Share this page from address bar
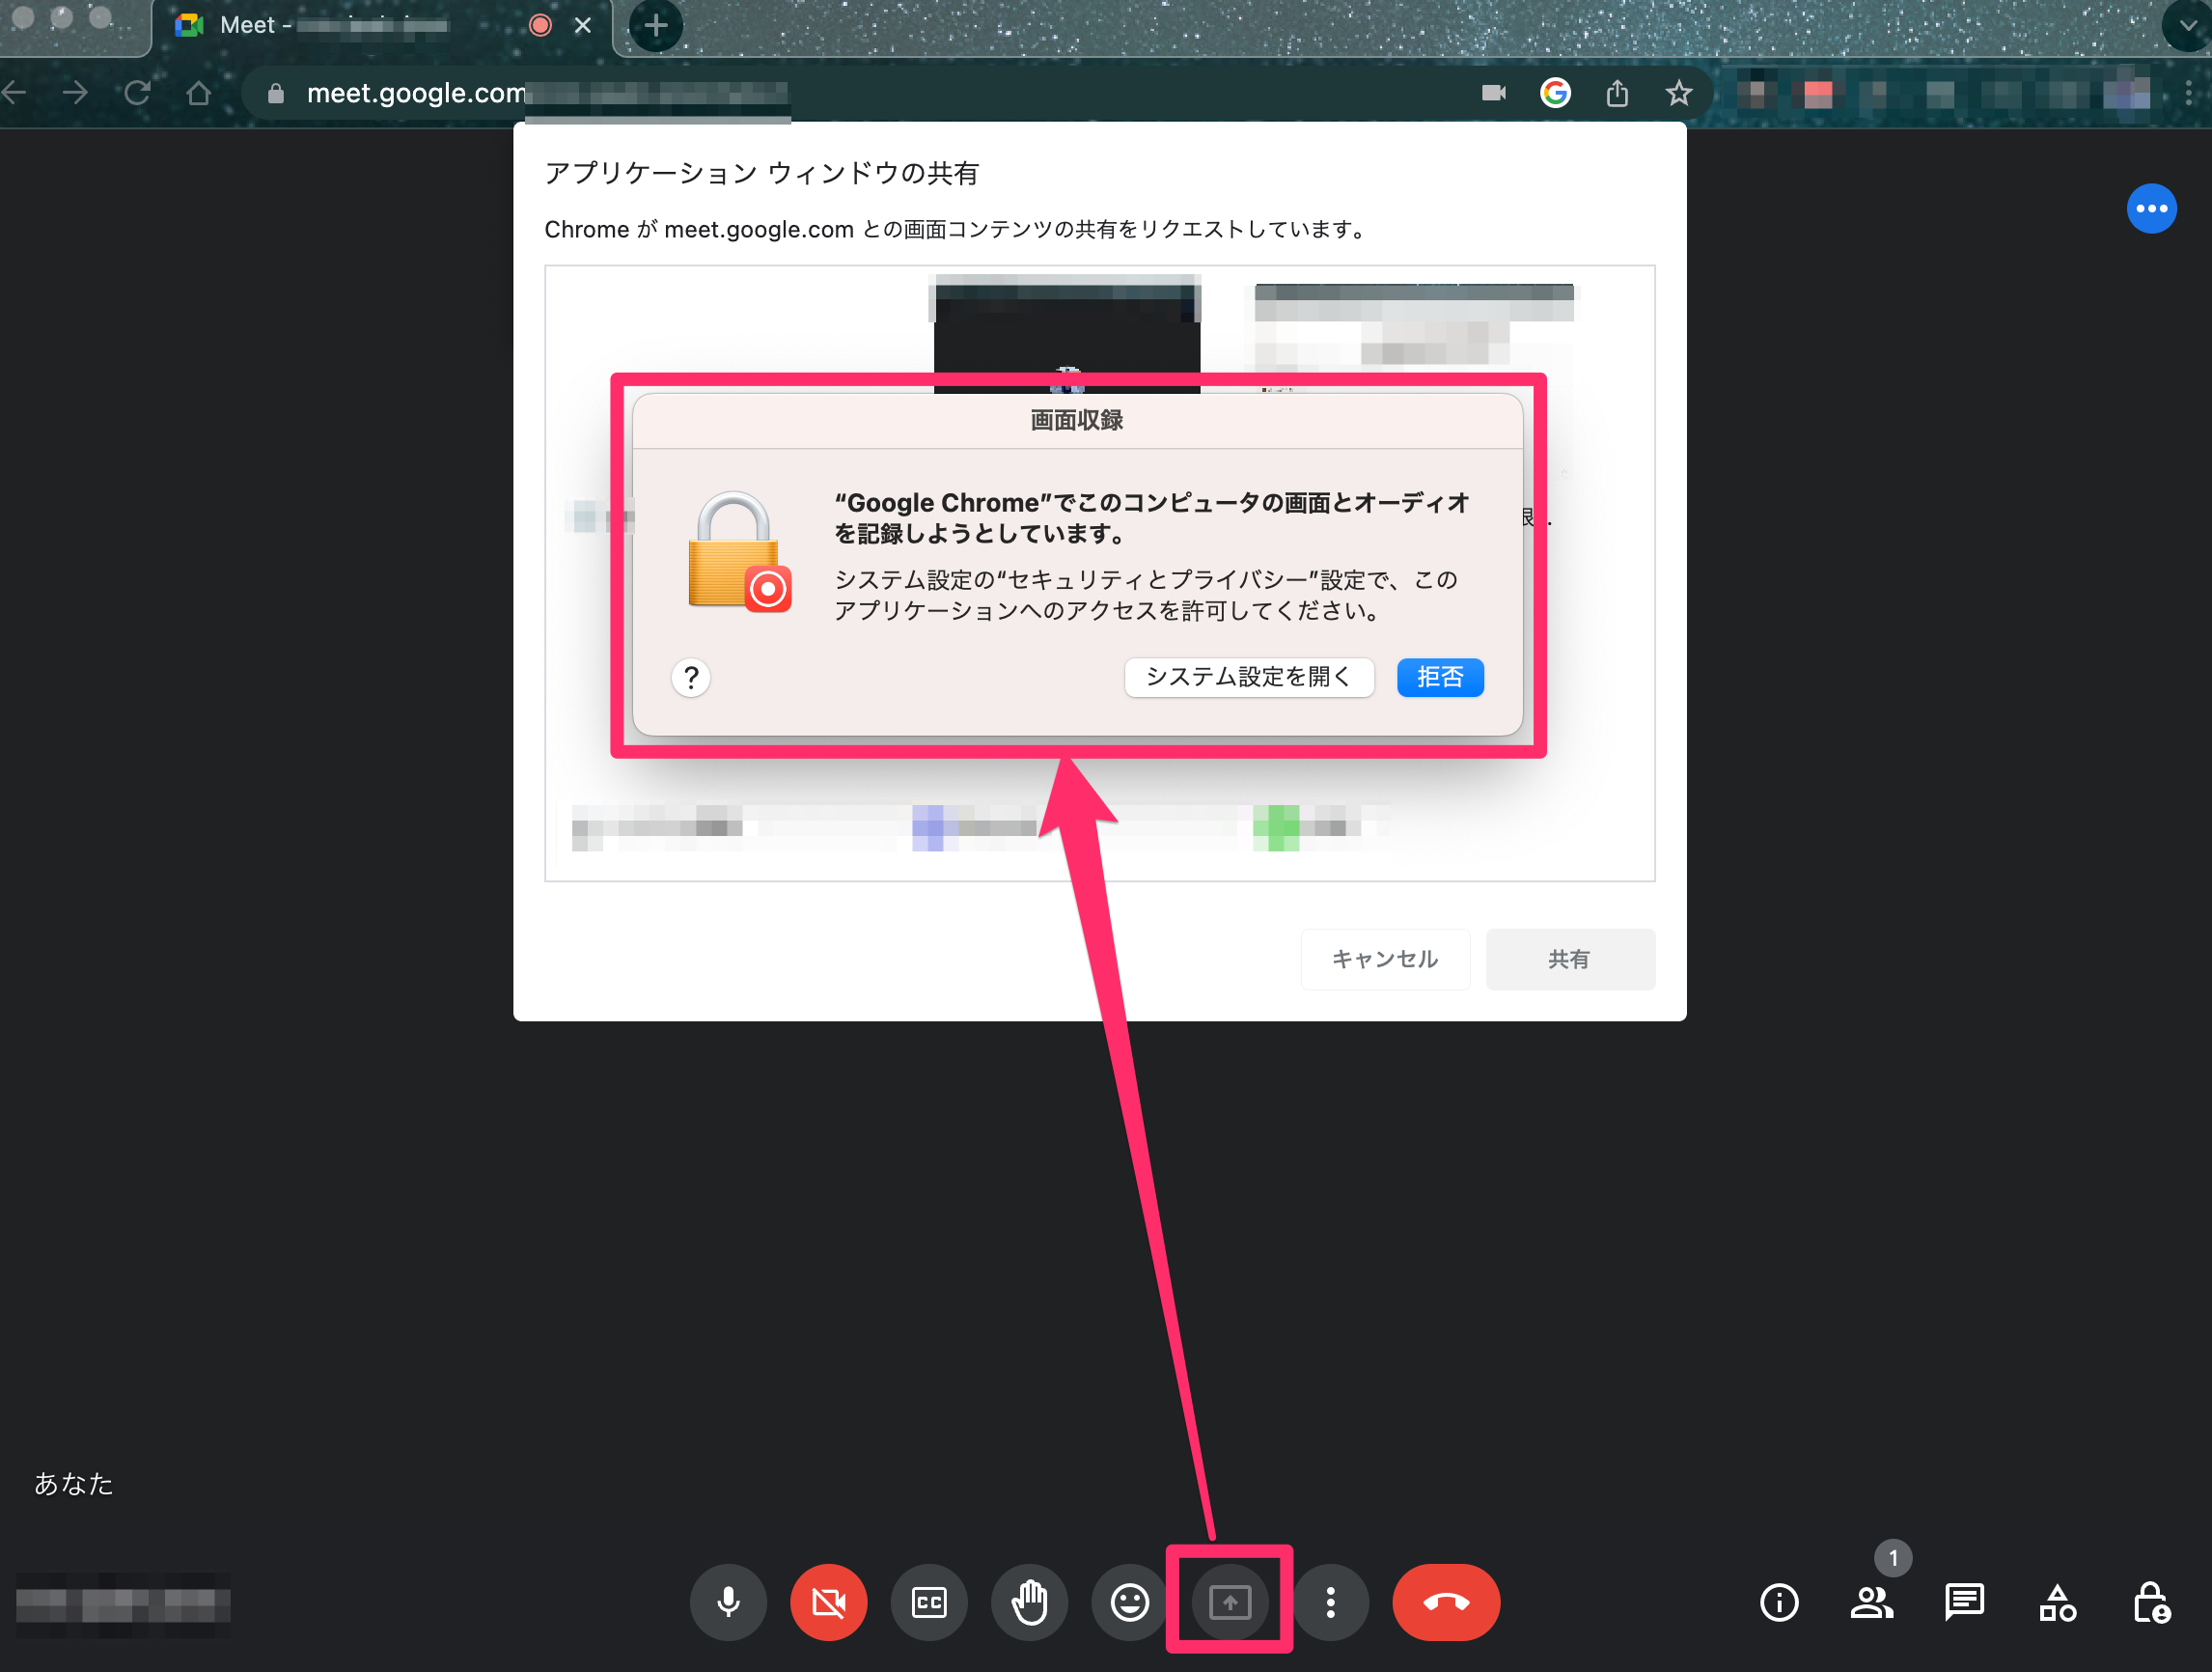 click(x=1617, y=93)
